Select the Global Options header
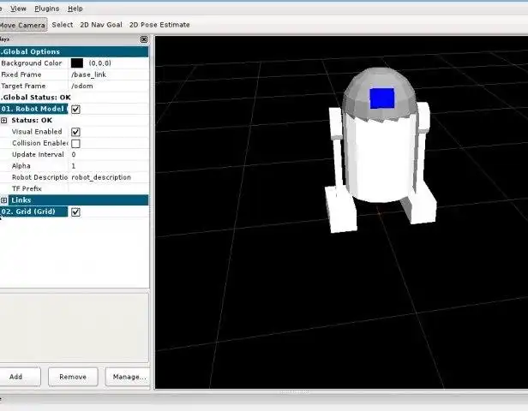This screenshot has width=528, height=411. point(74,51)
